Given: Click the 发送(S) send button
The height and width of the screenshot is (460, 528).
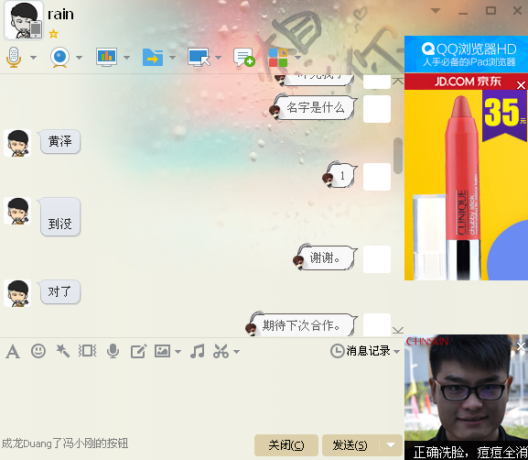Looking at the screenshot, I should click(350, 445).
